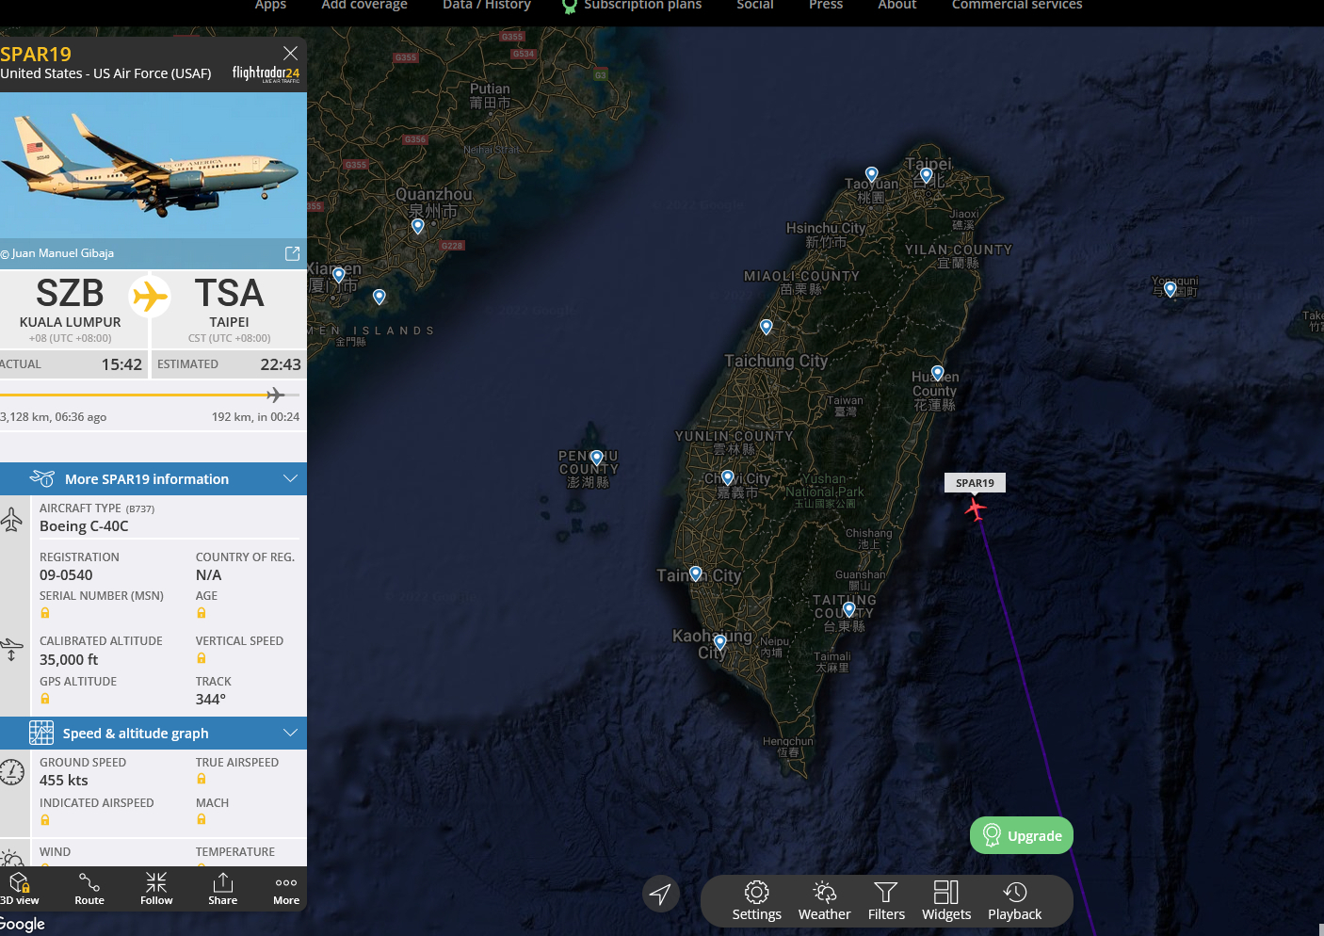Open the Weather layer options
The image size is (1324, 936).
(x=825, y=901)
